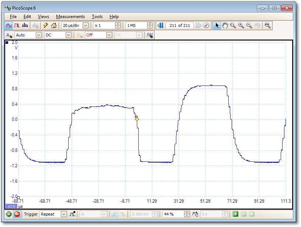
Task: Open the File menu
Action: click(13, 17)
